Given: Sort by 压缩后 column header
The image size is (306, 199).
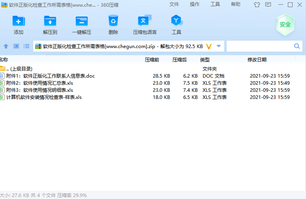Looking at the screenshot, I should (180, 60).
